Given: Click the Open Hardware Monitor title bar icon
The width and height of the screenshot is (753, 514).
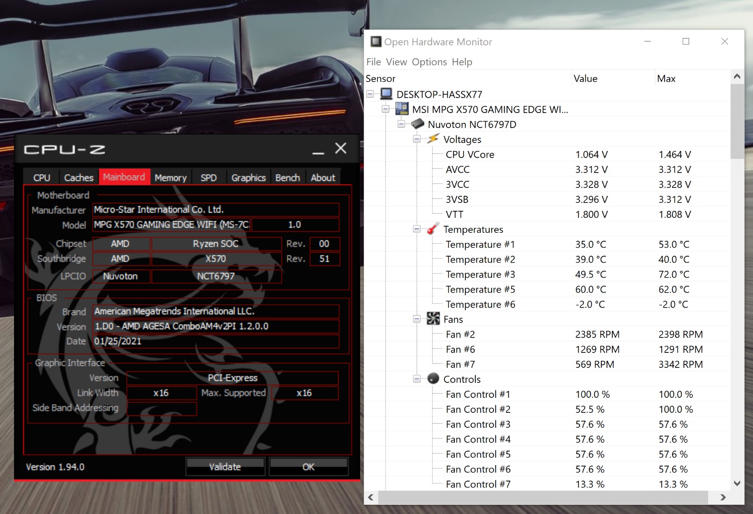Looking at the screenshot, I should pos(376,42).
